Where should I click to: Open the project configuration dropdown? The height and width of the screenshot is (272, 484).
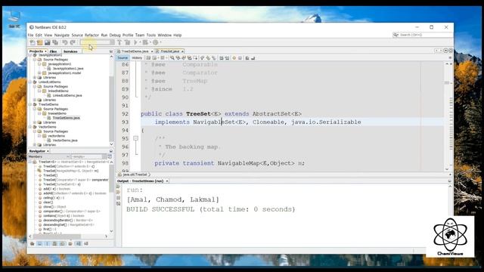[x=97, y=42]
